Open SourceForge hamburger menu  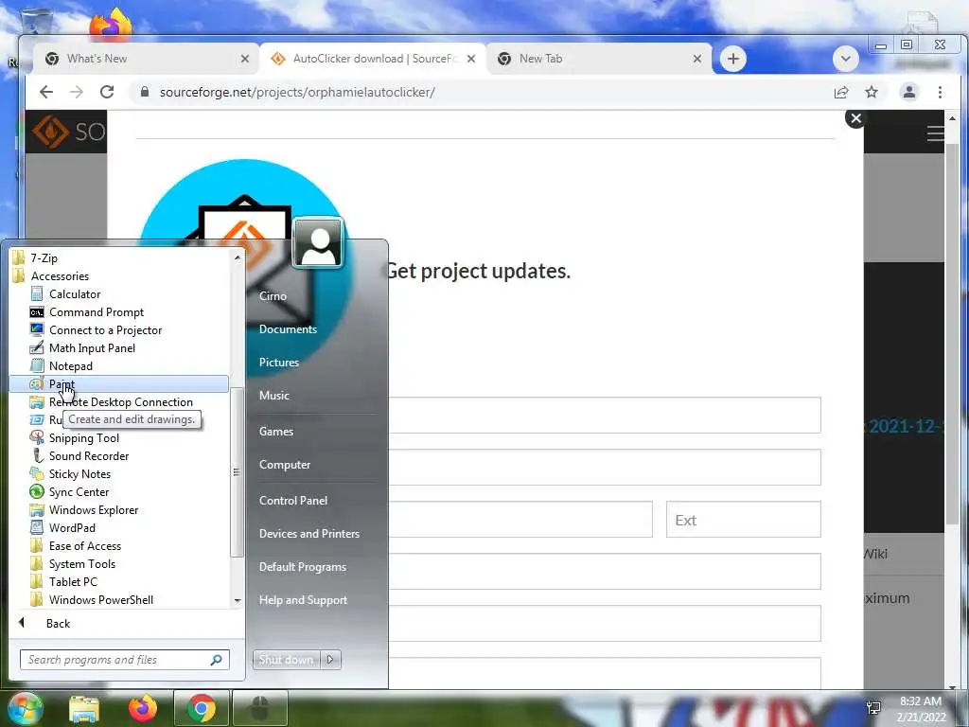(935, 133)
